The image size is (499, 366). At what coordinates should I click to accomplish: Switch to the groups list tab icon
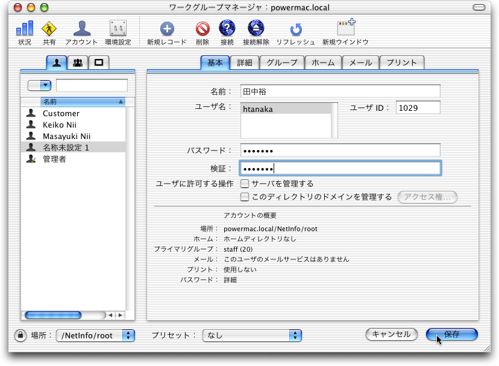(78, 62)
